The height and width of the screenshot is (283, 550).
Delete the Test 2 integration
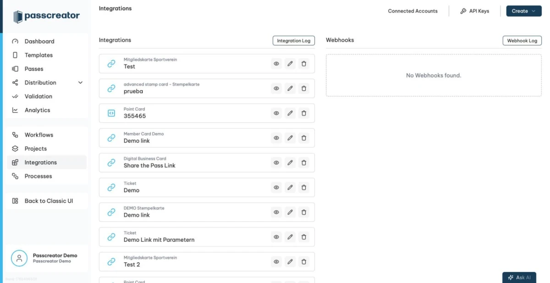(x=303, y=262)
